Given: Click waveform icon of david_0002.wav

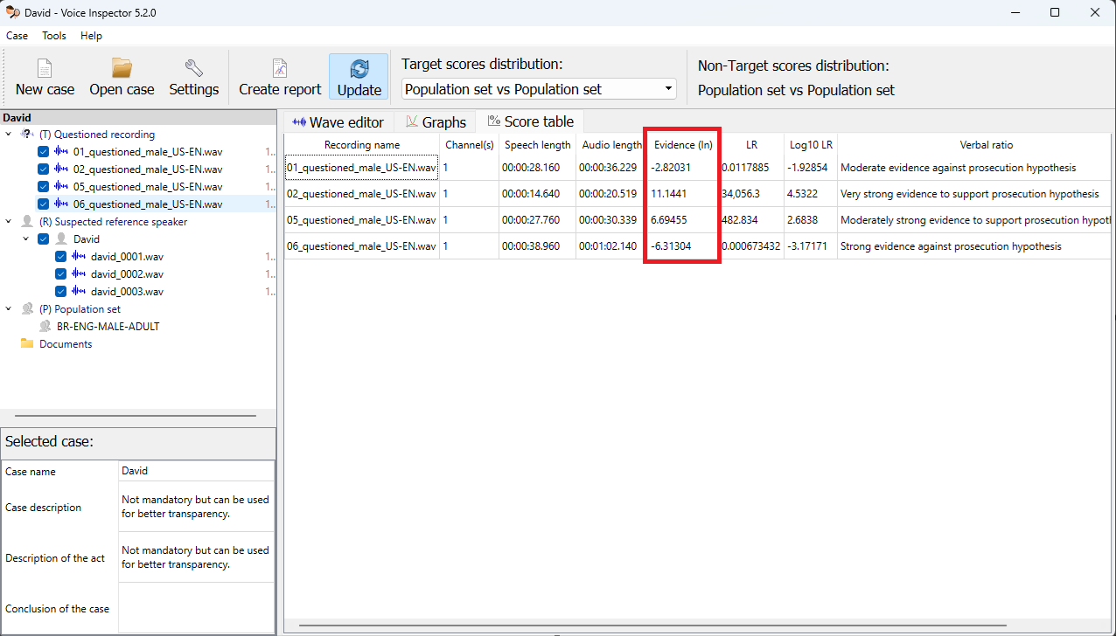Looking at the screenshot, I should click(80, 274).
